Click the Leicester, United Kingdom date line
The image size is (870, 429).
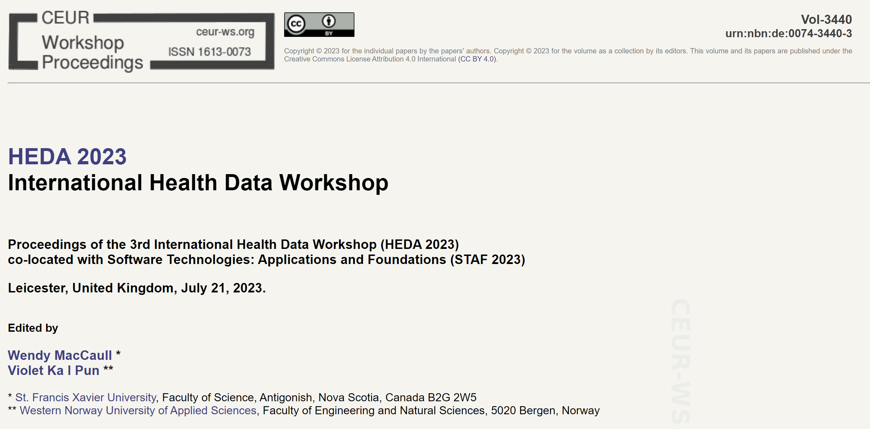click(x=136, y=288)
